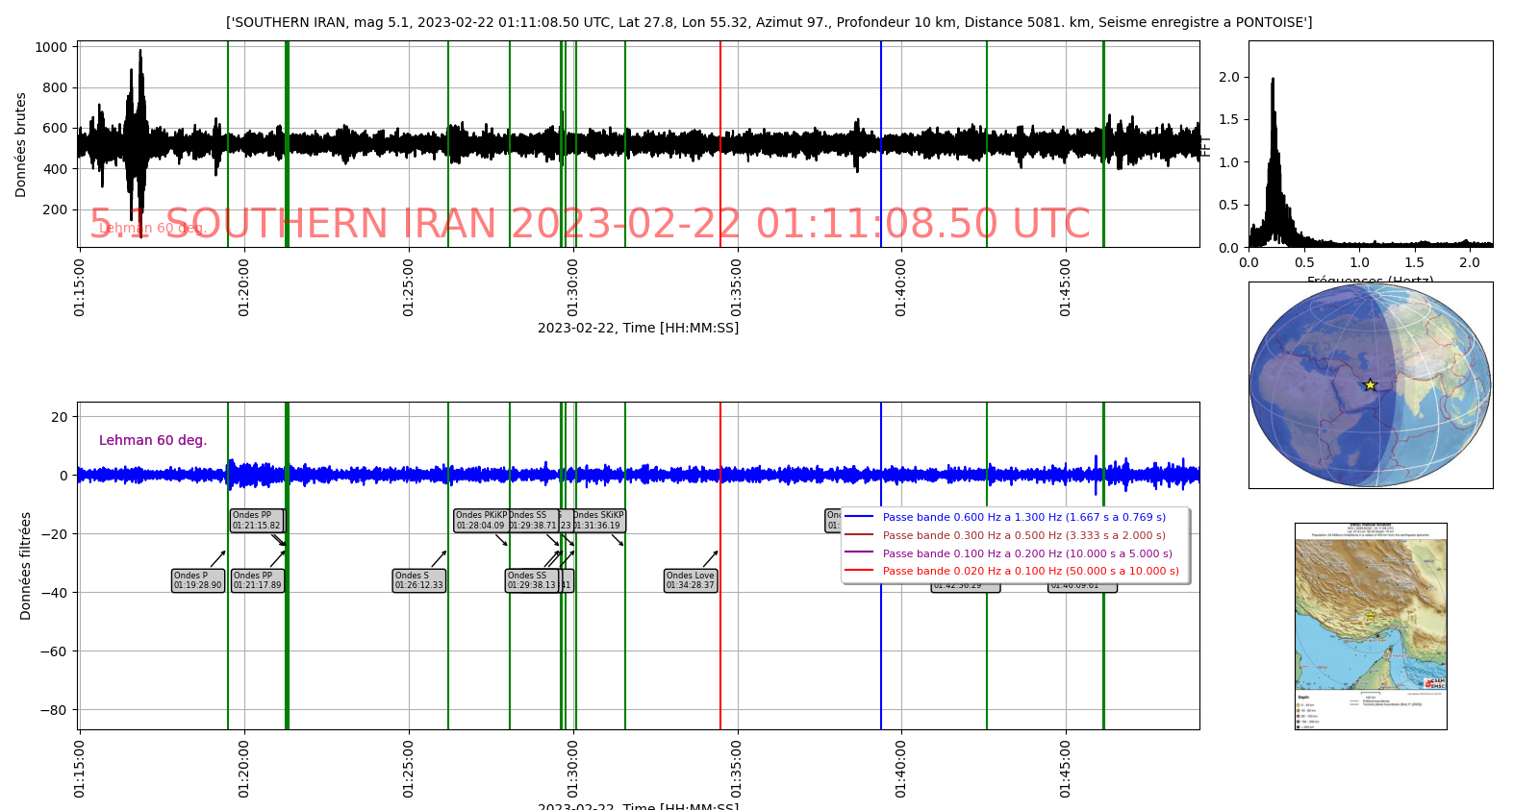Click the Ondes PP 01:21:15.82 label
Viewport: 1539px width, 810px height.
pos(257,520)
